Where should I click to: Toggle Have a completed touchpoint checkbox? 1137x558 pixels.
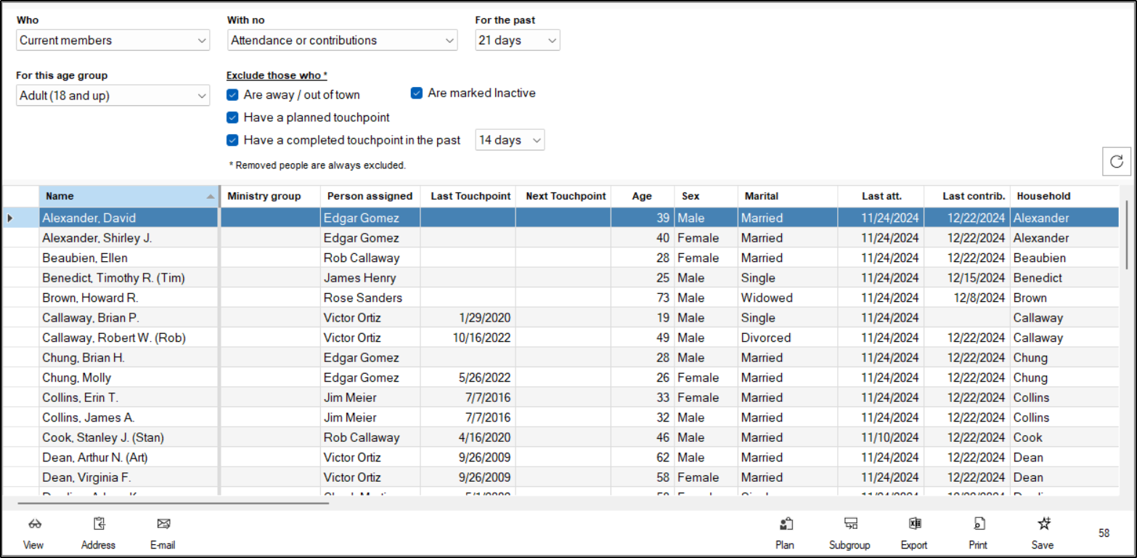click(x=232, y=140)
